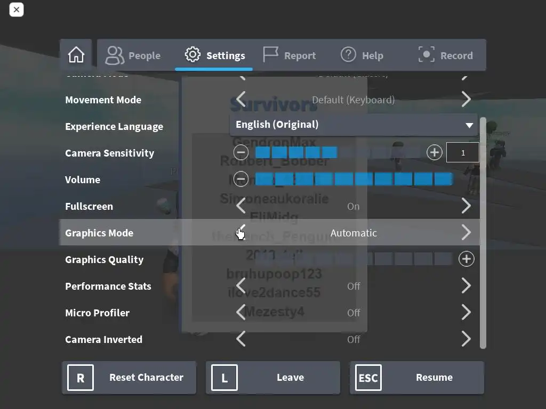
Task: Toggle Camera Inverted with left arrow
Action: click(241, 339)
